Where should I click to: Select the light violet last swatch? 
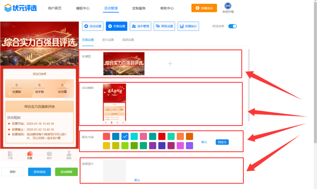click(189, 145)
